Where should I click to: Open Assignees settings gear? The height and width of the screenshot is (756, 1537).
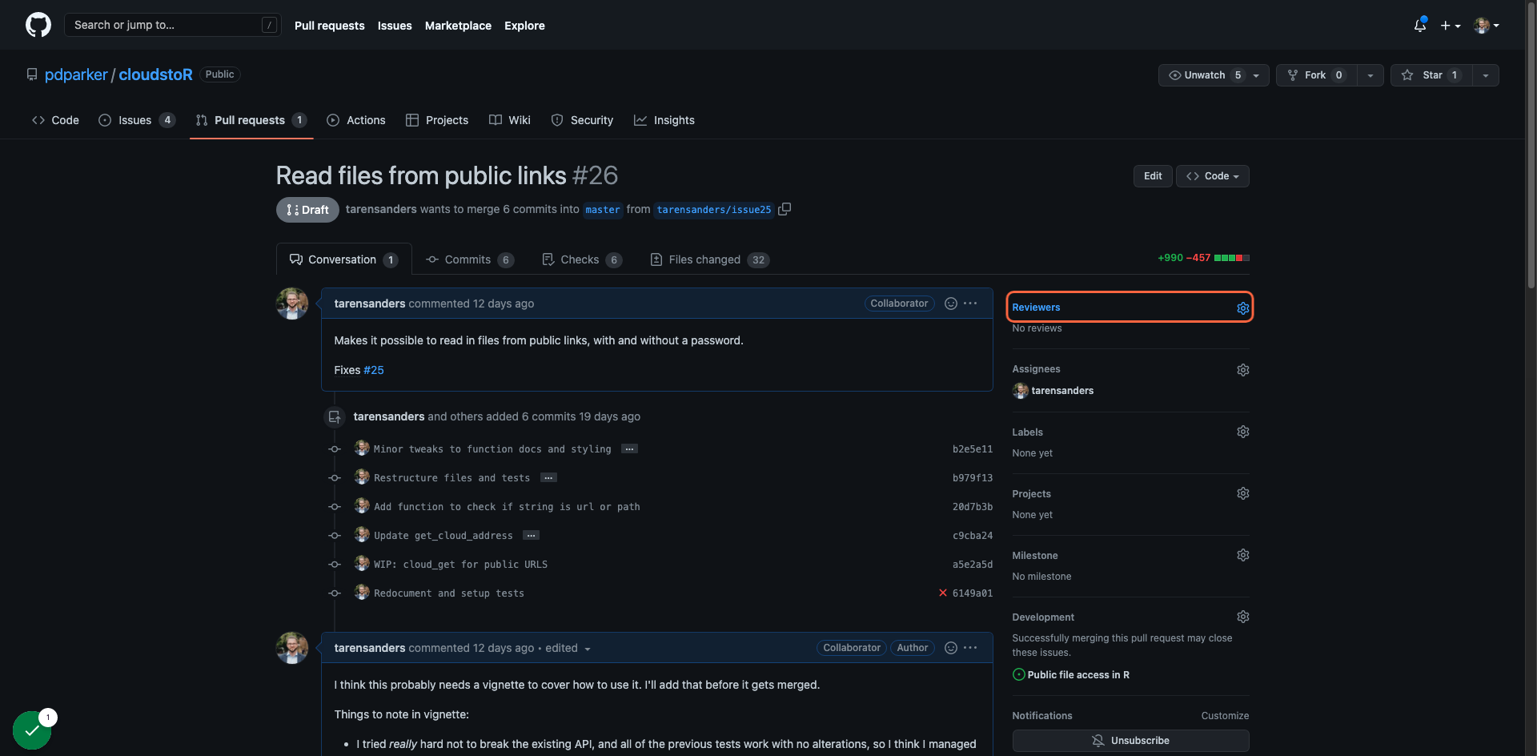[x=1242, y=370]
